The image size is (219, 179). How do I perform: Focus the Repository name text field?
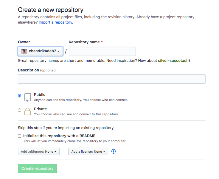pyautogui.click(x=102, y=51)
